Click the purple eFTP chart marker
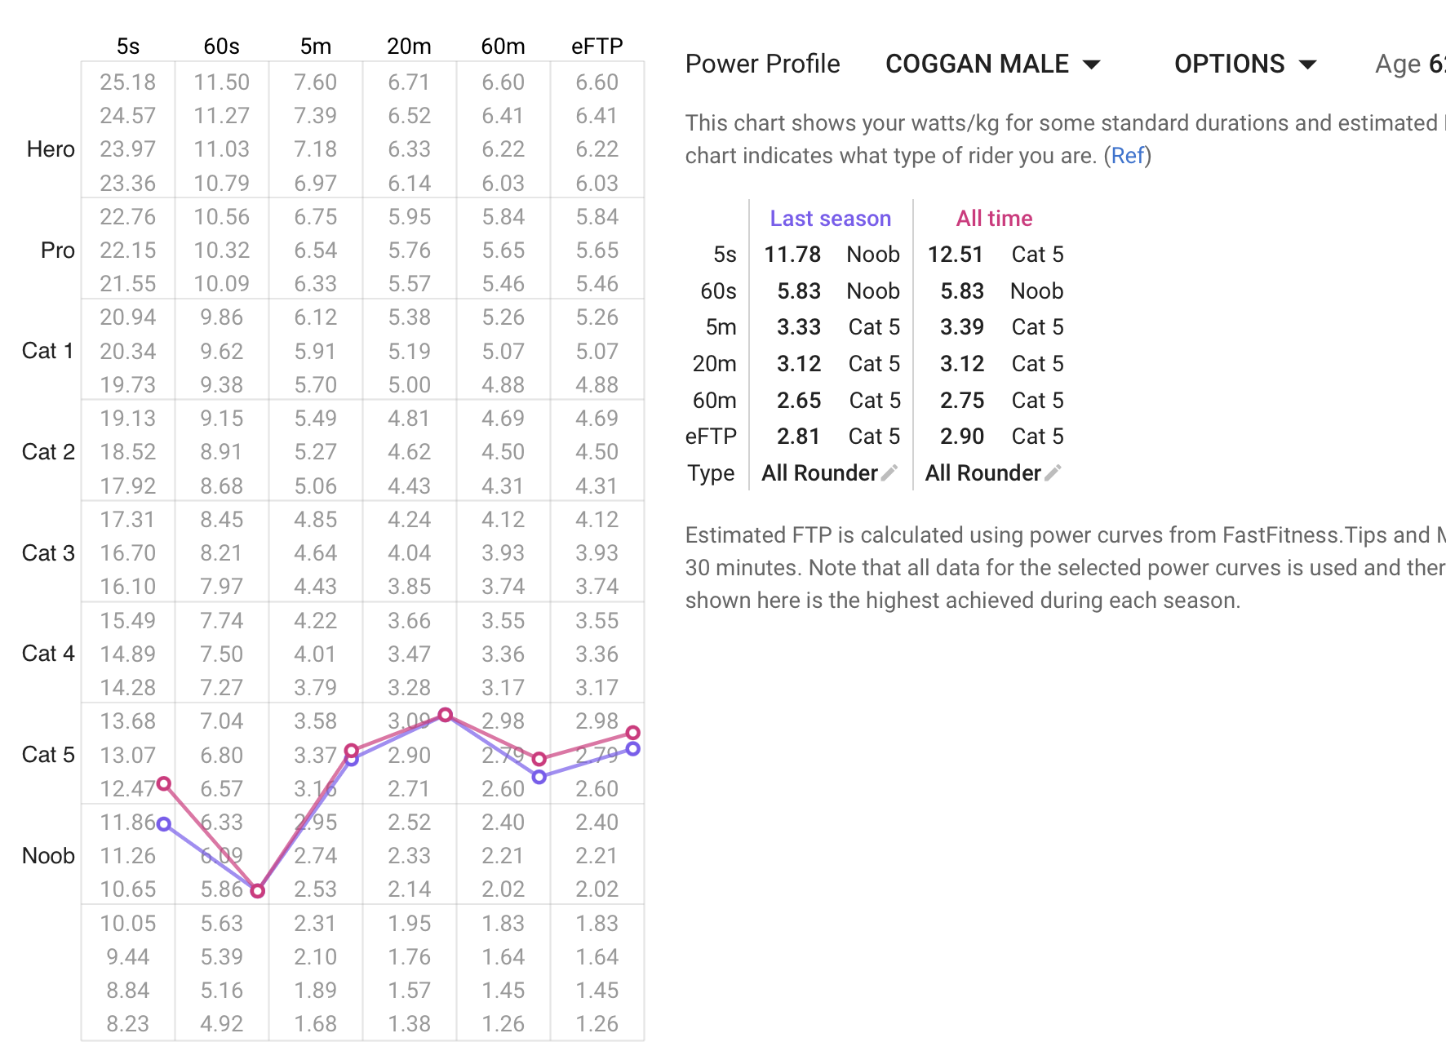 (633, 748)
